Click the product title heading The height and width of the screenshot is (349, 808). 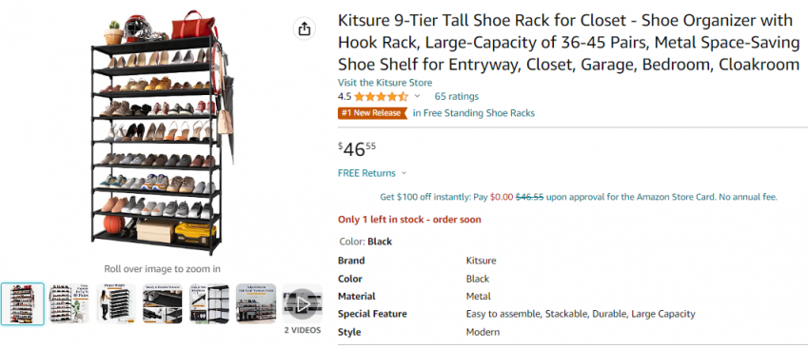coord(569,43)
